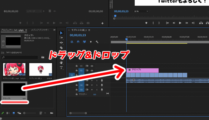Screen dimensions: 209x120
Task: Select the Hand tool
Action: click(61, 63)
